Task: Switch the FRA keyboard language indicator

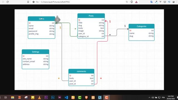Action: 163,97
